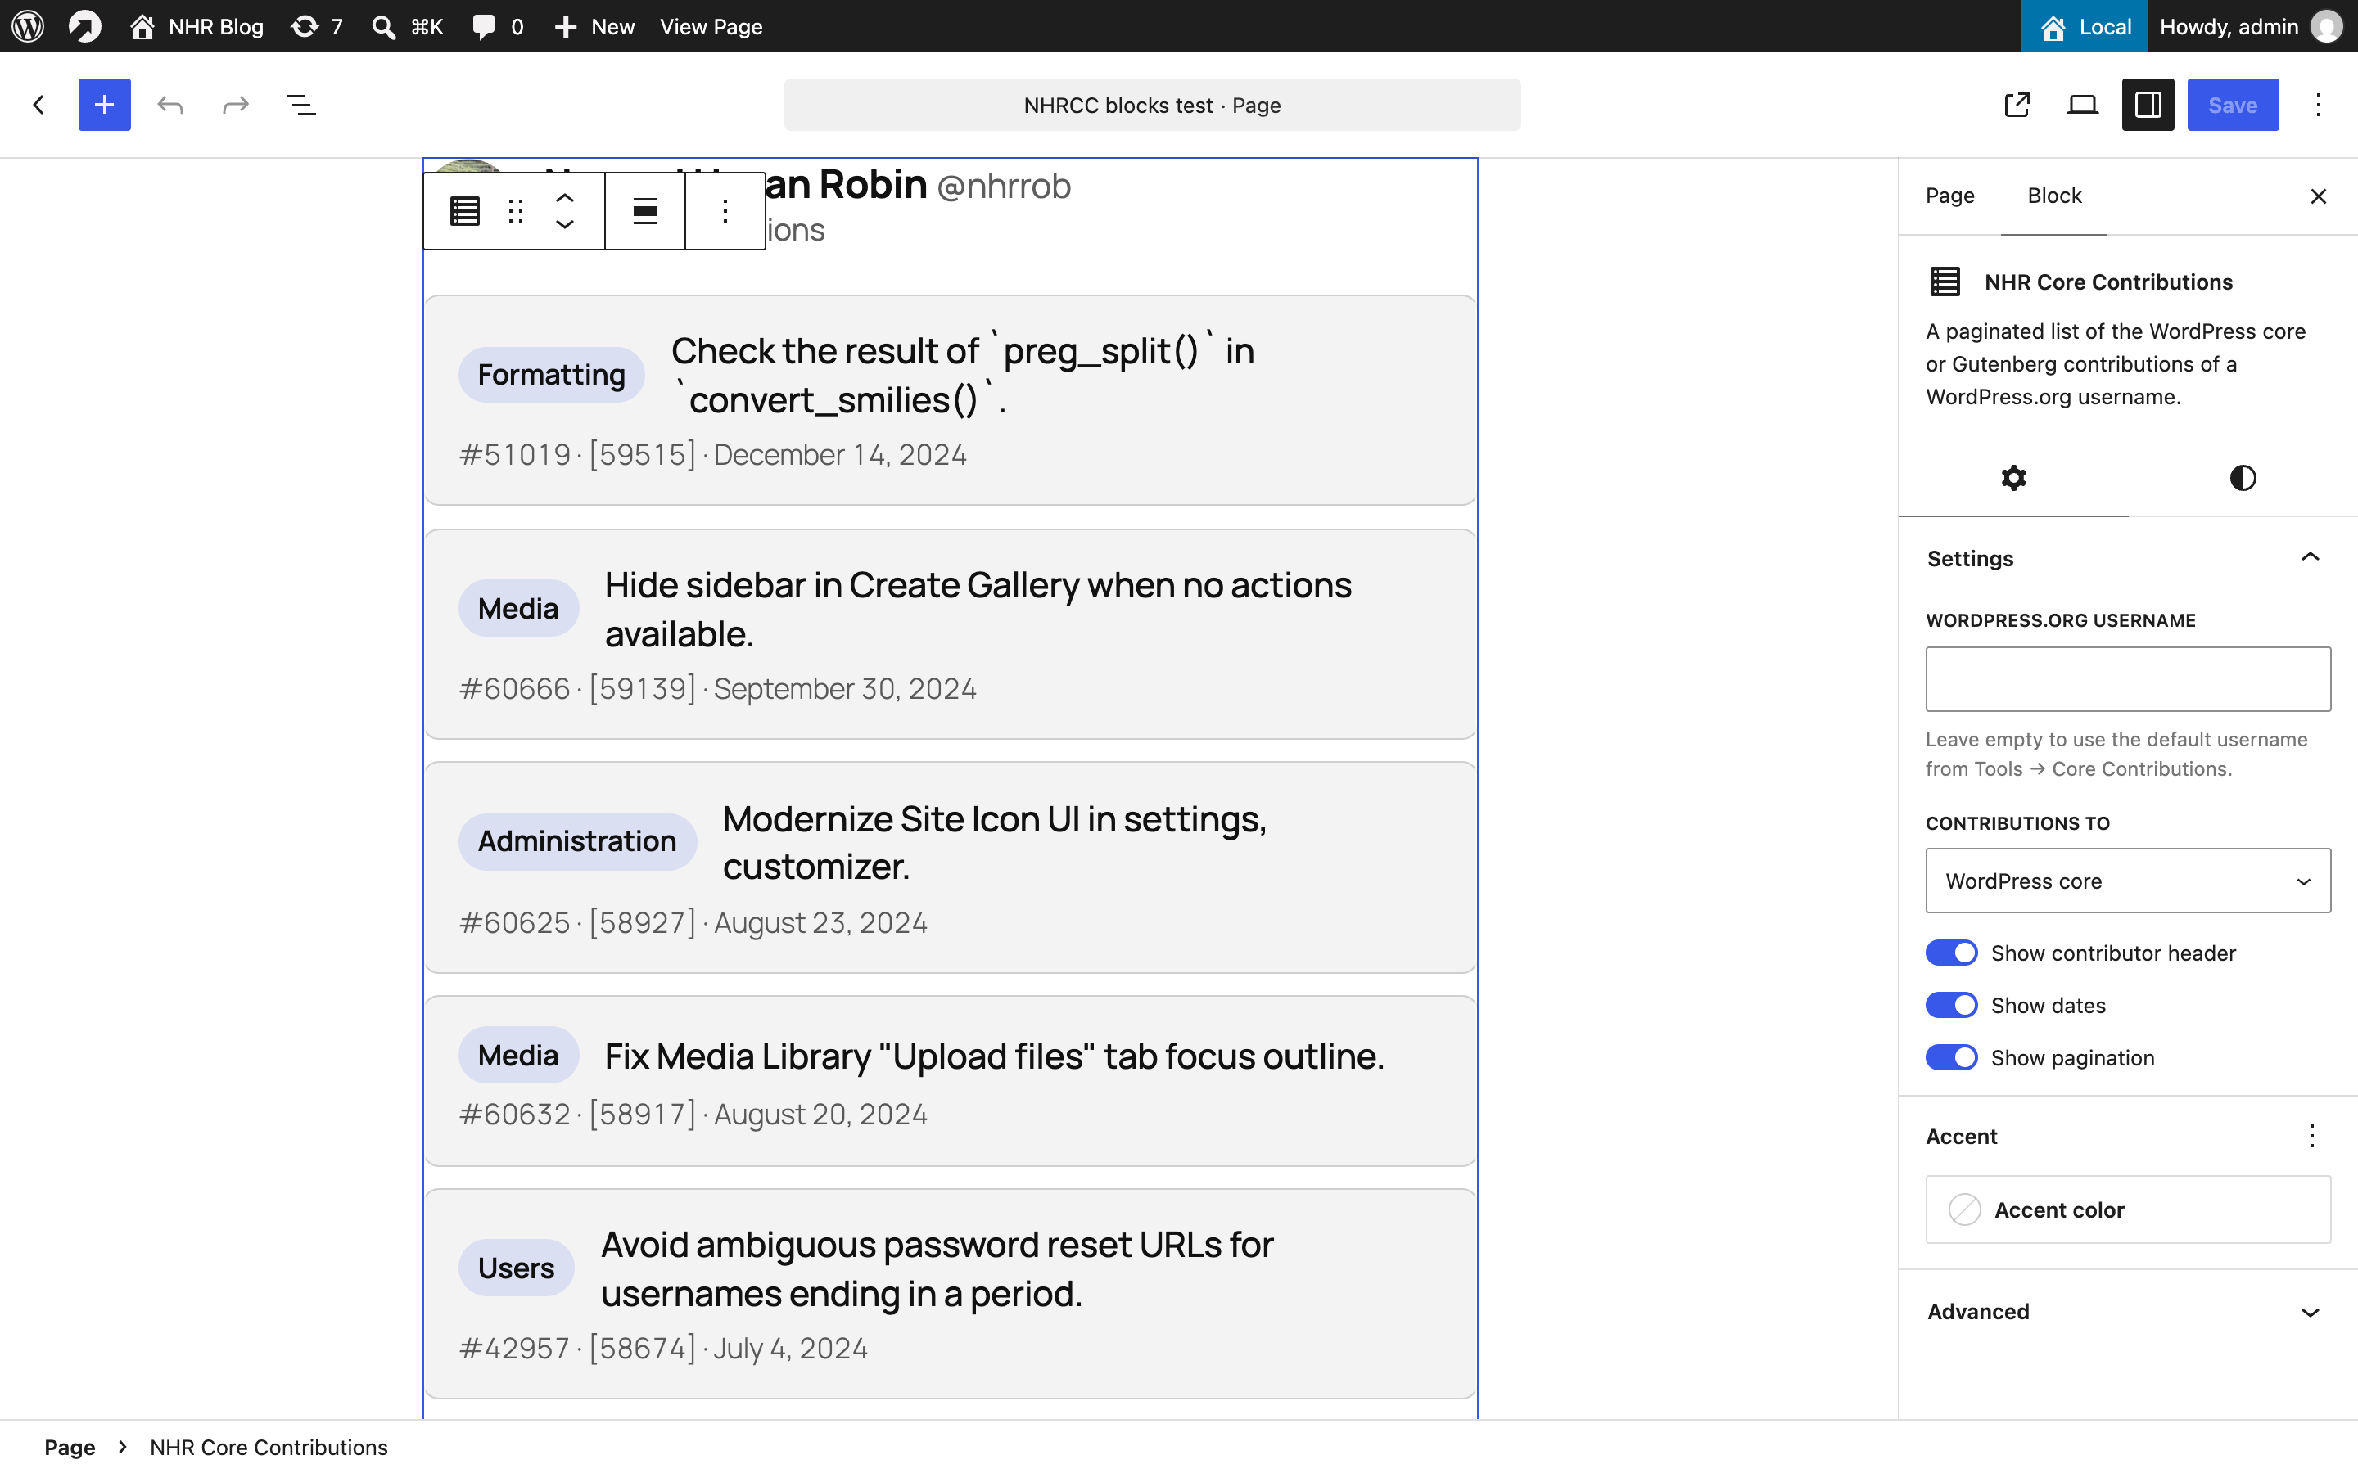Click NHR Core Contributions in breadcrumb
This screenshot has height=1473, width=2358.
coord(269,1447)
